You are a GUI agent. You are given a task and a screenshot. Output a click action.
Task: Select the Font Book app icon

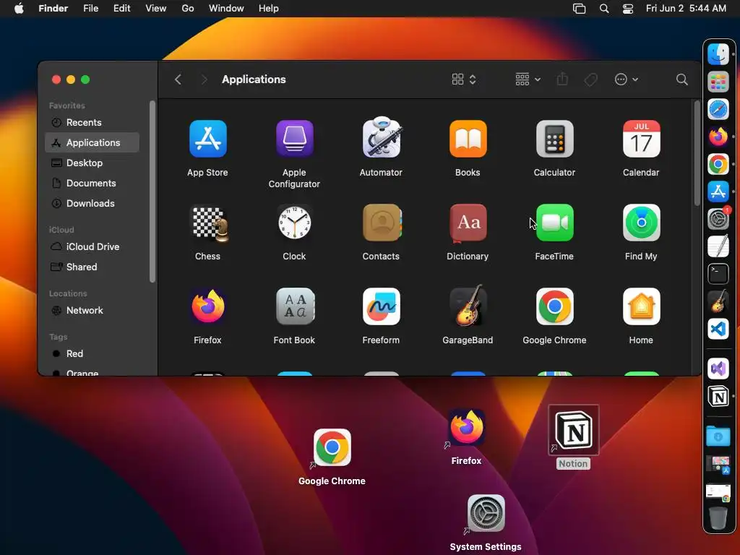[295, 306]
